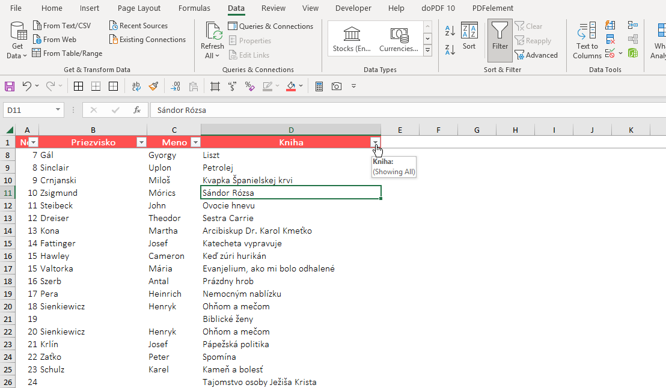Viewport: 666px width, 388px height.
Task: Switch to the Formulas ribbon tab
Action: (194, 8)
